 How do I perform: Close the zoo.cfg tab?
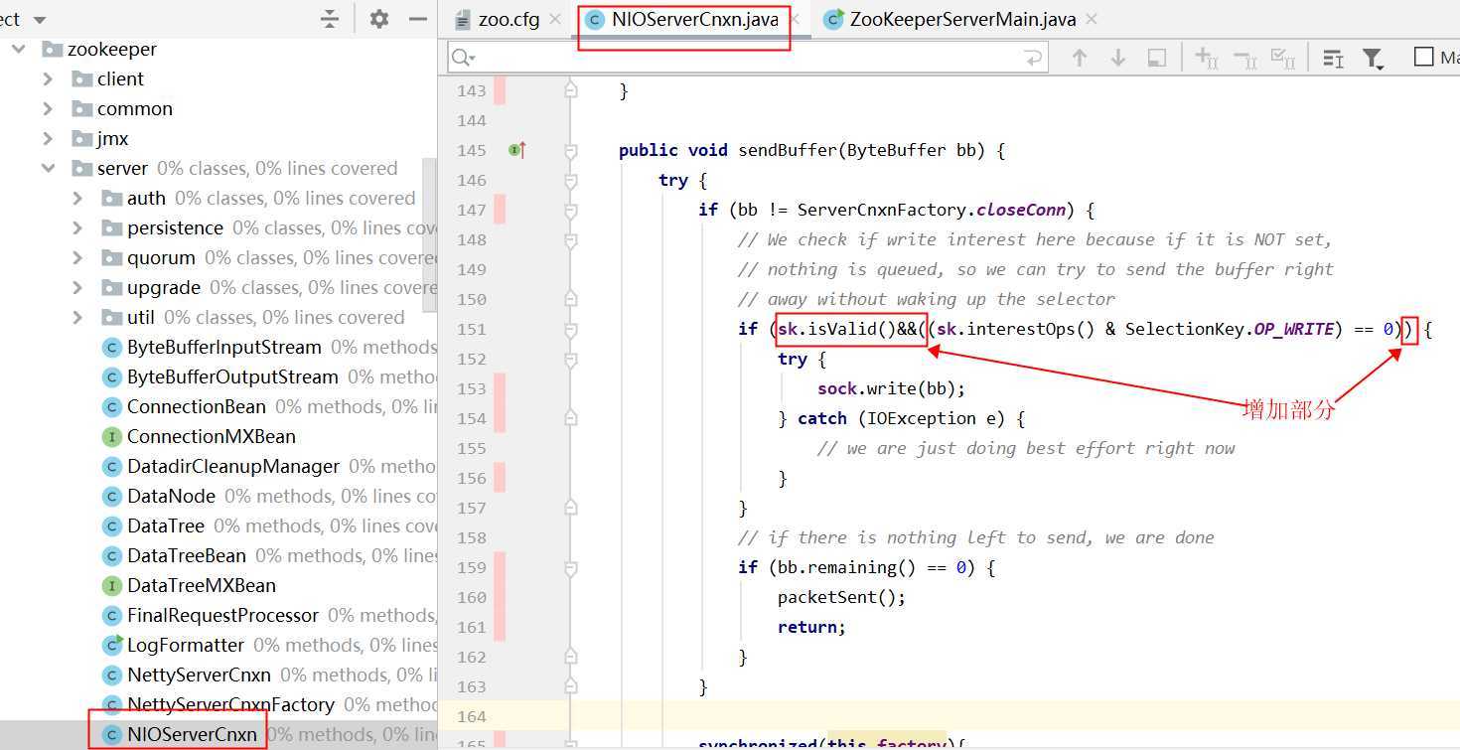(555, 19)
